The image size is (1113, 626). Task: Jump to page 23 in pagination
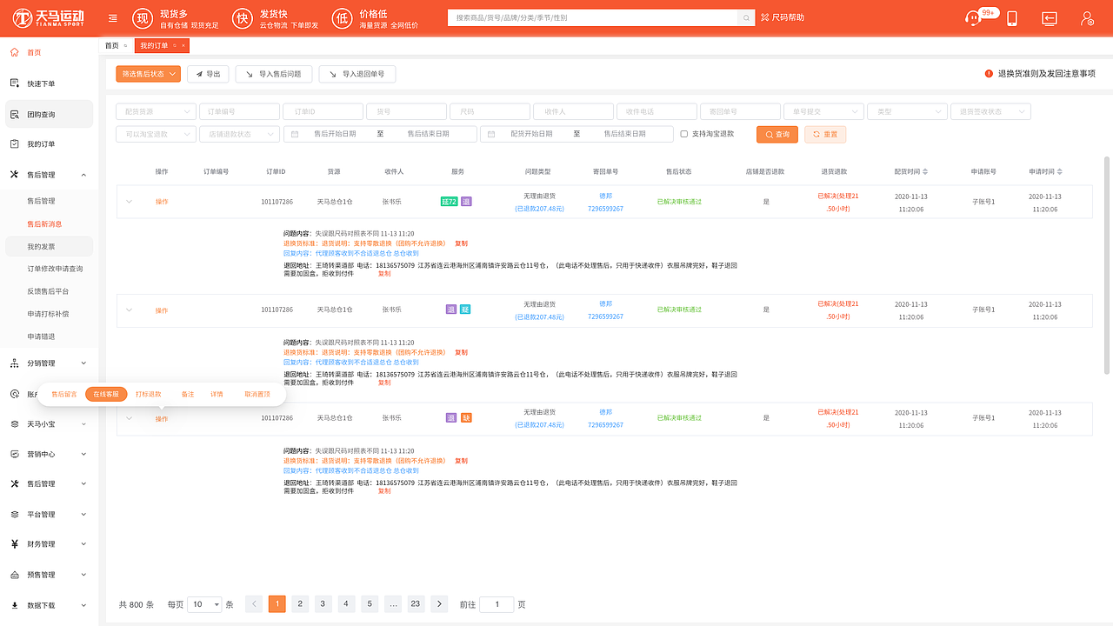[x=415, y=603]
